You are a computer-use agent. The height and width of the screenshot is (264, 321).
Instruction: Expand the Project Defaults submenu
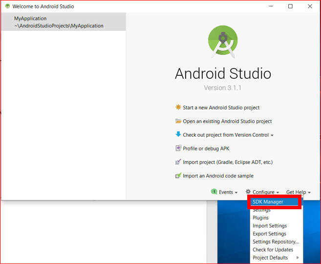click(276, 258)
